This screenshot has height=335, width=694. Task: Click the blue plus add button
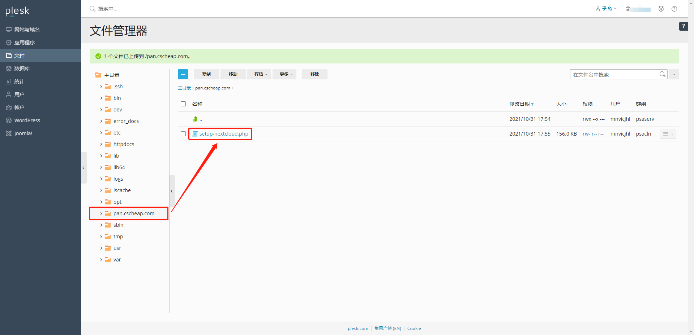click(x=183, y=74)
